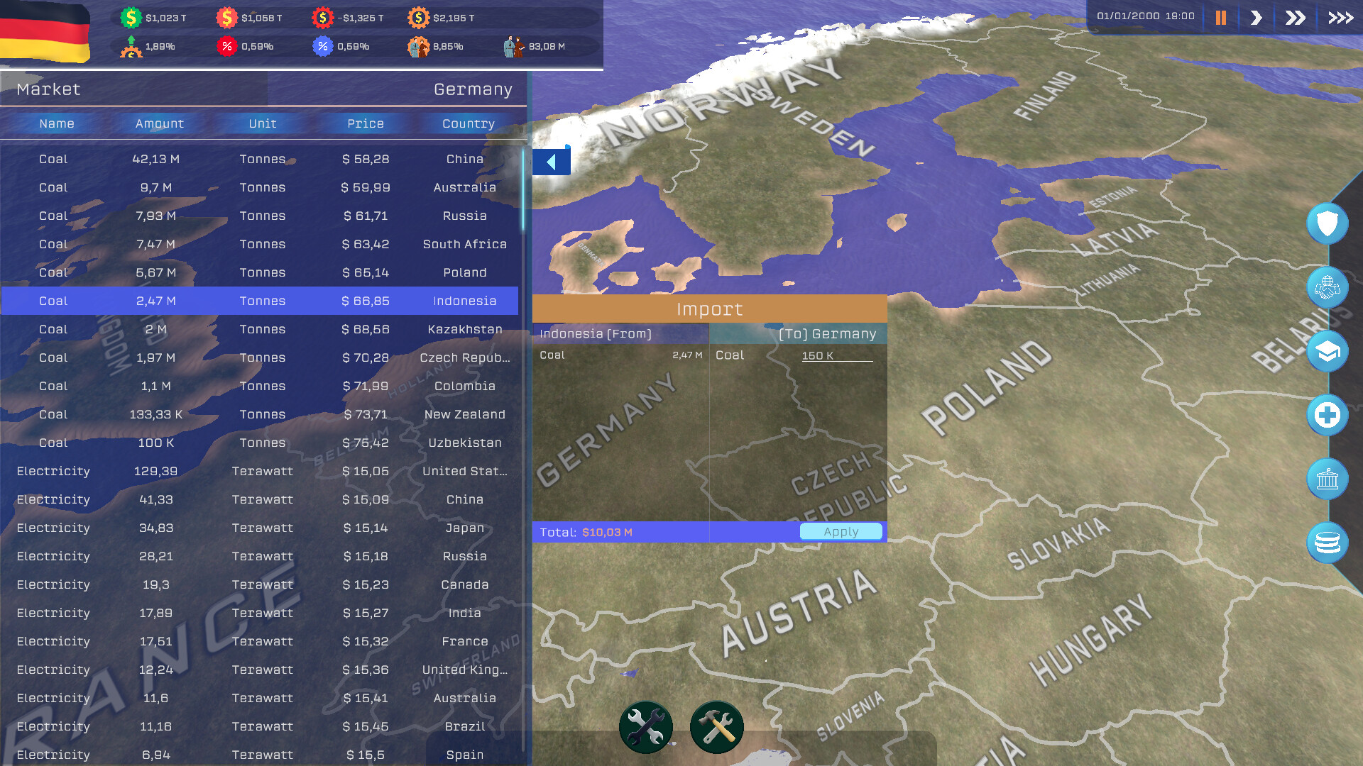The height and width of the screenshot is (766, 1363).
Task: Open the healthcare plus icon menu
Action: point(1327,416)
